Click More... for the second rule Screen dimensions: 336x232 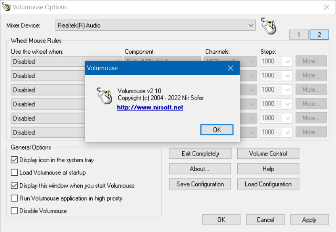tap(311, 75)
